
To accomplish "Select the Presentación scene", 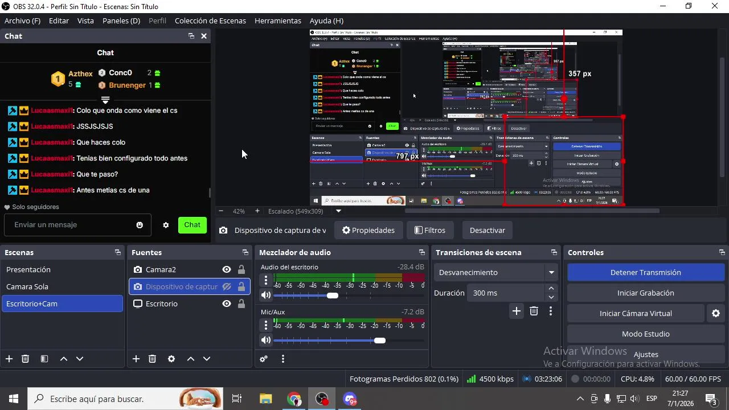I will tap(62, 269).
